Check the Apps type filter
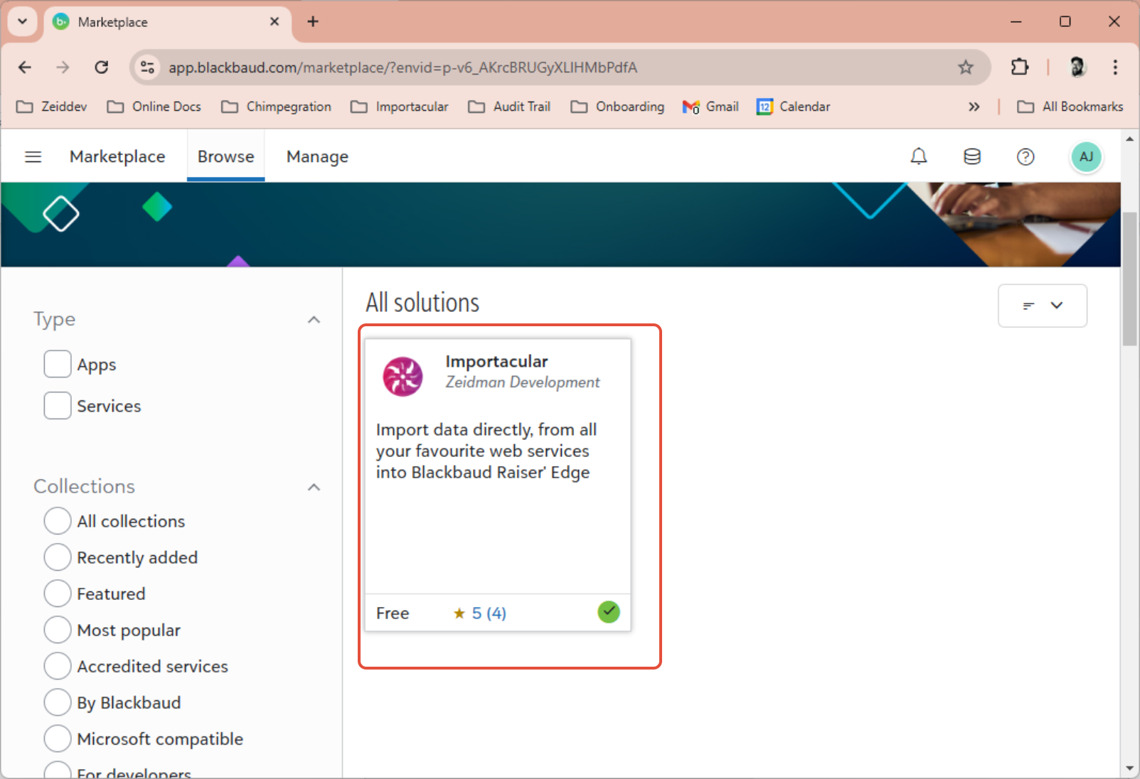This screenshot has height=779, width=1140. click(x=58, y=364)
